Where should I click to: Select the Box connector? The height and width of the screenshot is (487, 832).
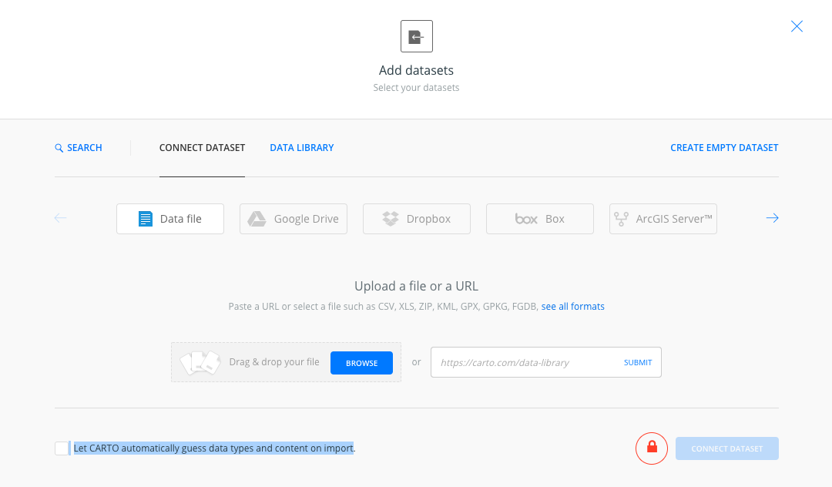point(539,219)
